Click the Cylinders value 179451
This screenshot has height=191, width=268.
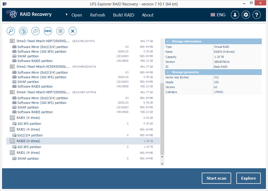tap(219, 92)
